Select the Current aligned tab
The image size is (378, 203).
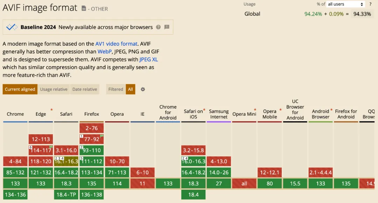point(20,89)
